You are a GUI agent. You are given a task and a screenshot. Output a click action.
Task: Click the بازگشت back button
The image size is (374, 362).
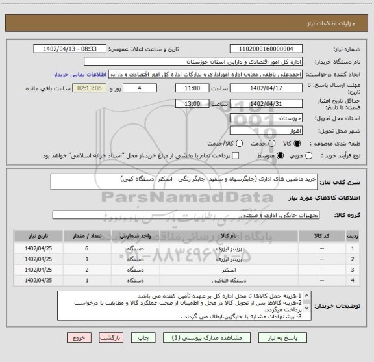pyautogui.click(x=111, y=338)
